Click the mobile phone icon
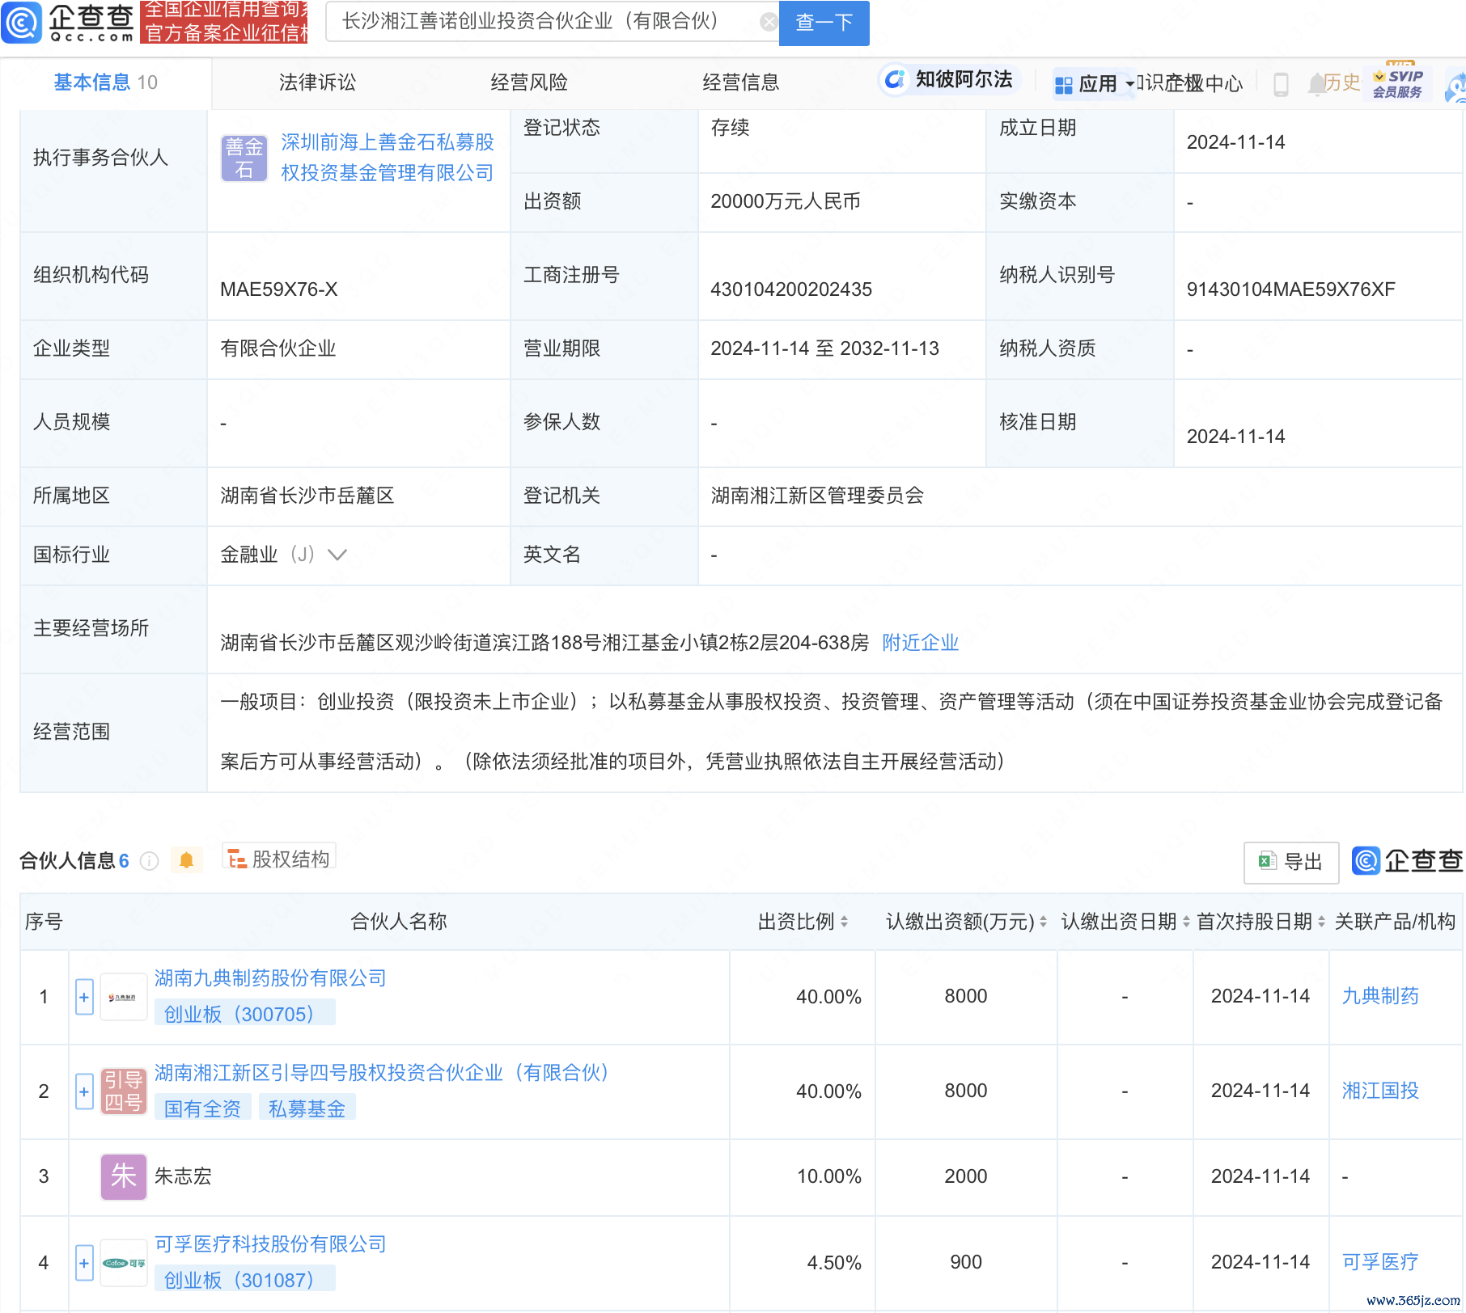Viewport: 1466px width, 1313px height. point(1281,84)
